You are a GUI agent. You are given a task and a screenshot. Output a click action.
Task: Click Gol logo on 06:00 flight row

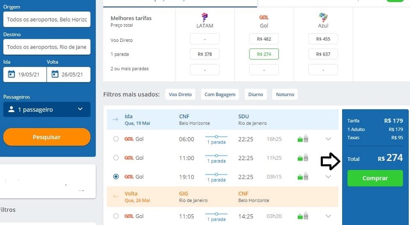coord(129,139)
